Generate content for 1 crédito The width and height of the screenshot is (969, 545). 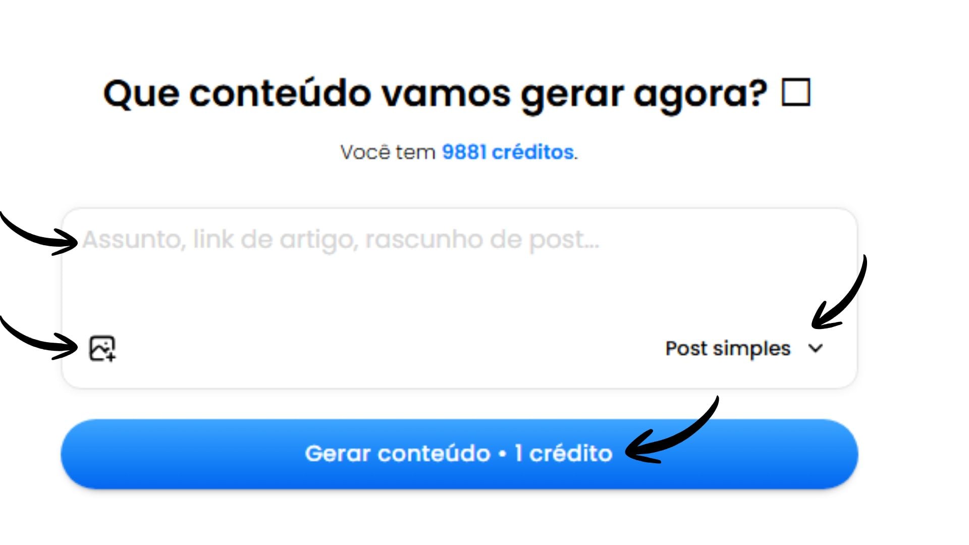click(x=459, y=454)
